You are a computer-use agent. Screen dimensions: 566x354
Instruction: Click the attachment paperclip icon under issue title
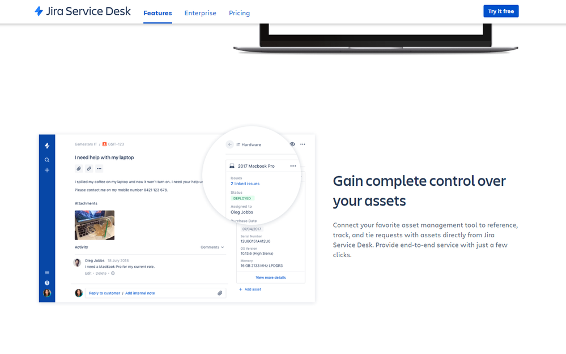pyautogui.click(x=79, y=169)
